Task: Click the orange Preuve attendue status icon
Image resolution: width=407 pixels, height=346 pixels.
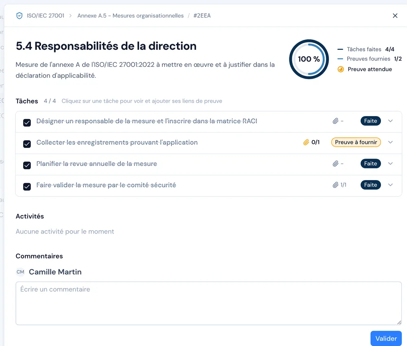Action: (x=341, y=69)
